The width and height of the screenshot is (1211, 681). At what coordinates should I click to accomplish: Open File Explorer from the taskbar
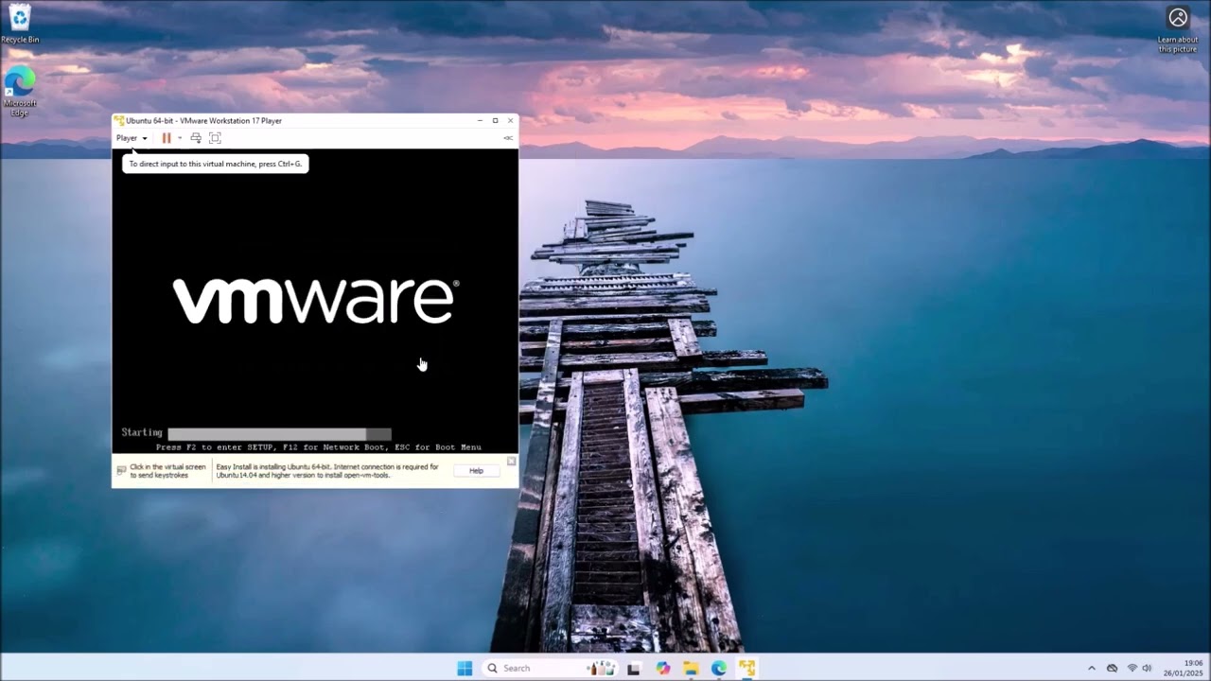pyautogui.click(x=692, y=668)
